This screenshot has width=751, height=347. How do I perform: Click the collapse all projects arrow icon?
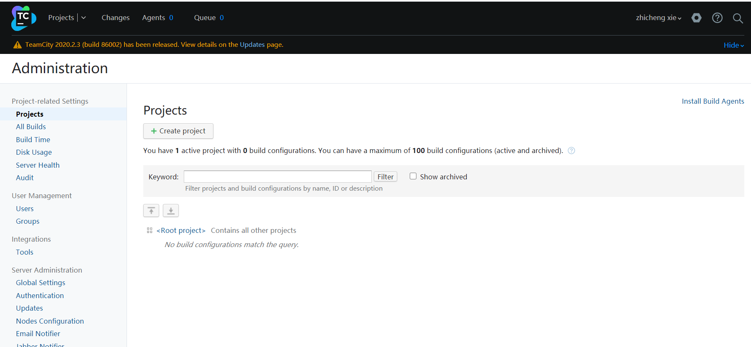coord(151,211)
